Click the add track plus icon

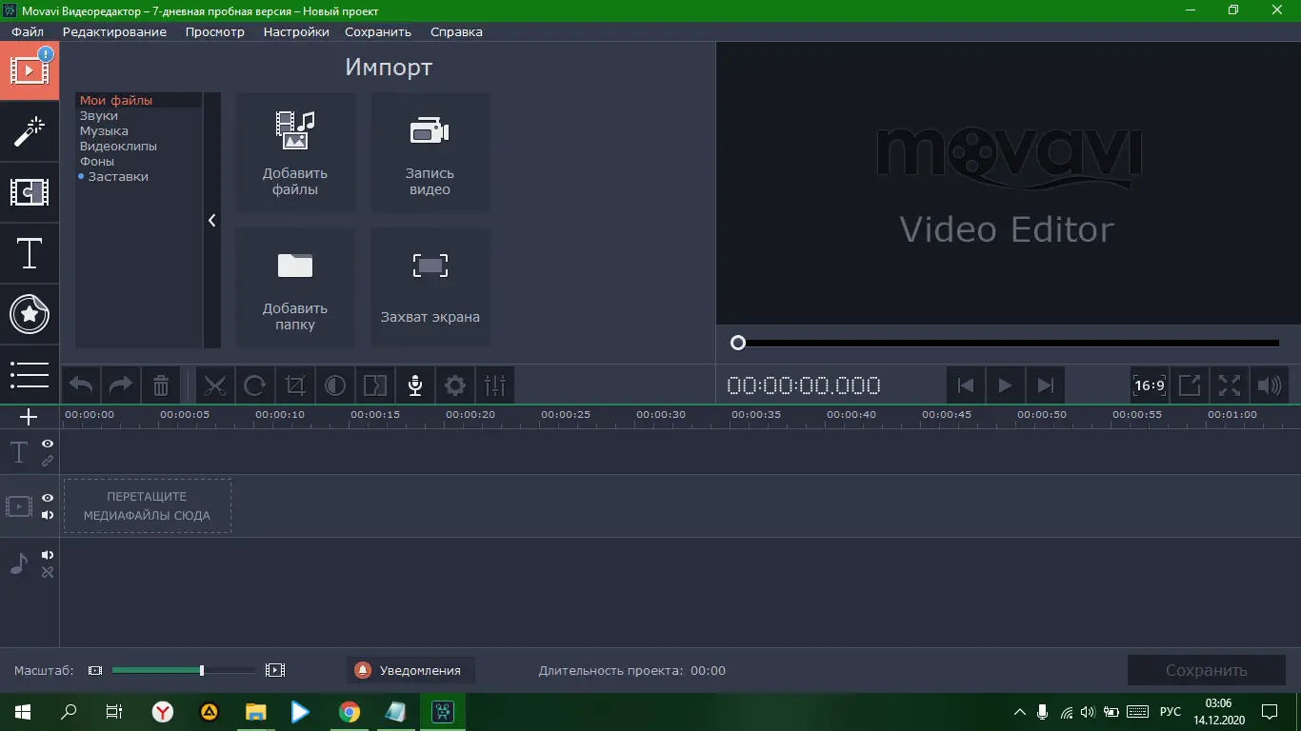coord(29,417)
